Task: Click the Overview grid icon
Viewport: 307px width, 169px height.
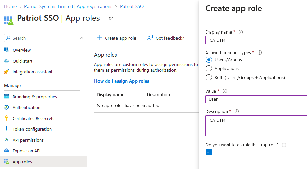Action: click(6, 50)
